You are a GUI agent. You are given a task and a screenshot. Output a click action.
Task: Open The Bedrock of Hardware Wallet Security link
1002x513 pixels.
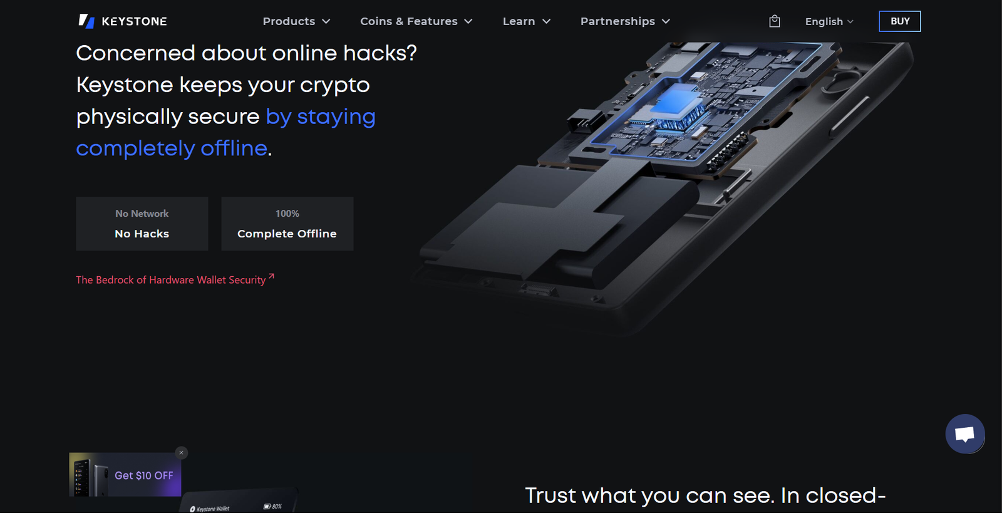[171, 280]
